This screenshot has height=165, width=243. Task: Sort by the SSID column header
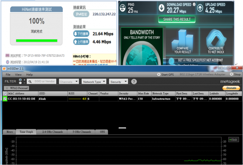click(x=53, y=93)
